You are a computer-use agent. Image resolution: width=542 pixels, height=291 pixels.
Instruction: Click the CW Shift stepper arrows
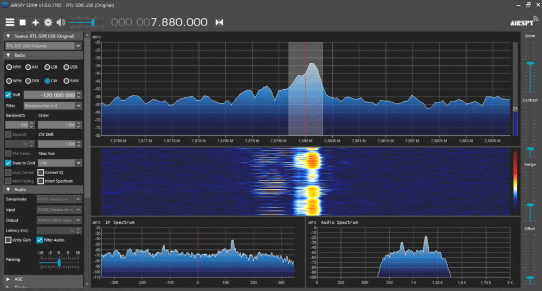tap(79, 144)
